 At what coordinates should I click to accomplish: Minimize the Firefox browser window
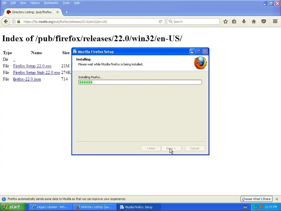[265, 3]
